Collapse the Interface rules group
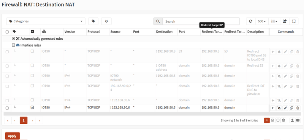Image resolution: width=304 pixels, height=140 pixels. [x=13, y=45]
